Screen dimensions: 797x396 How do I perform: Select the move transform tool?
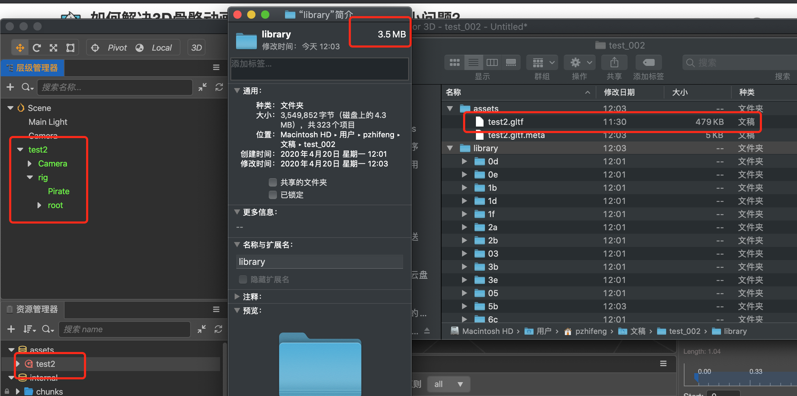(x=20, y=48)
